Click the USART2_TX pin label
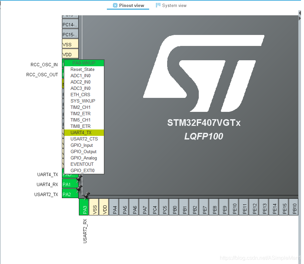 46,194
